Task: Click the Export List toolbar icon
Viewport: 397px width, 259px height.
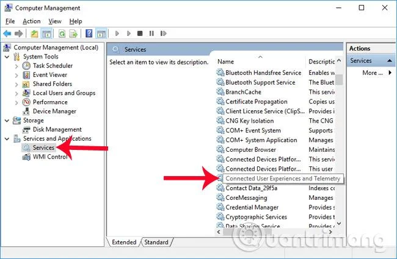Action: point(73,34)
